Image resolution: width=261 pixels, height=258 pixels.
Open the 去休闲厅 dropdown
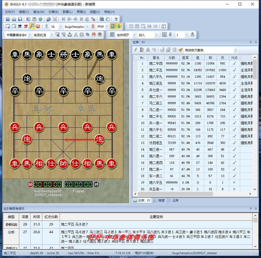click(x=134, y=35)
